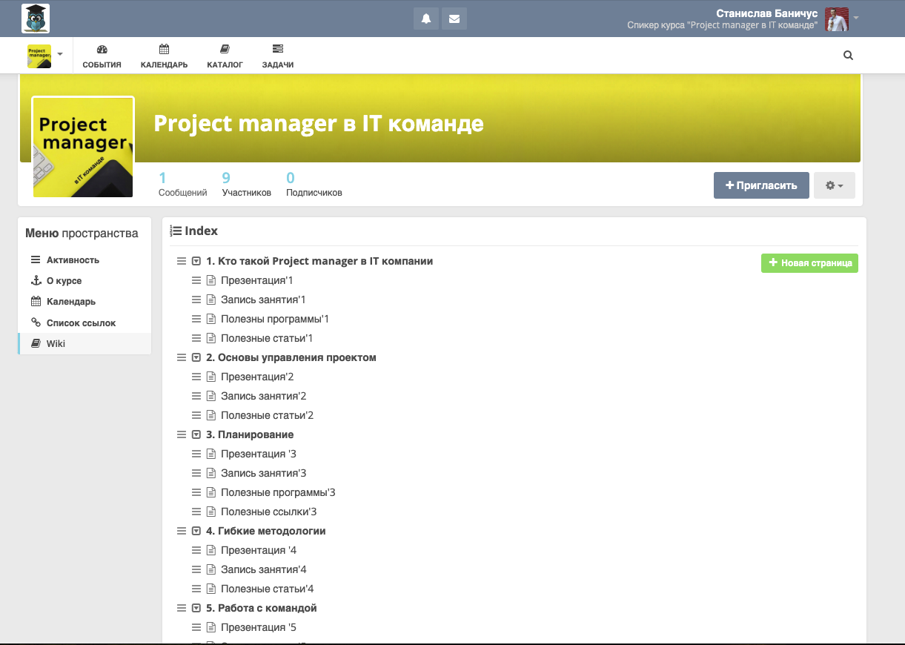Viewport: 905px width, 645px height.
Task: Click the Новая страница button
Action: click(x=809, y=262)
